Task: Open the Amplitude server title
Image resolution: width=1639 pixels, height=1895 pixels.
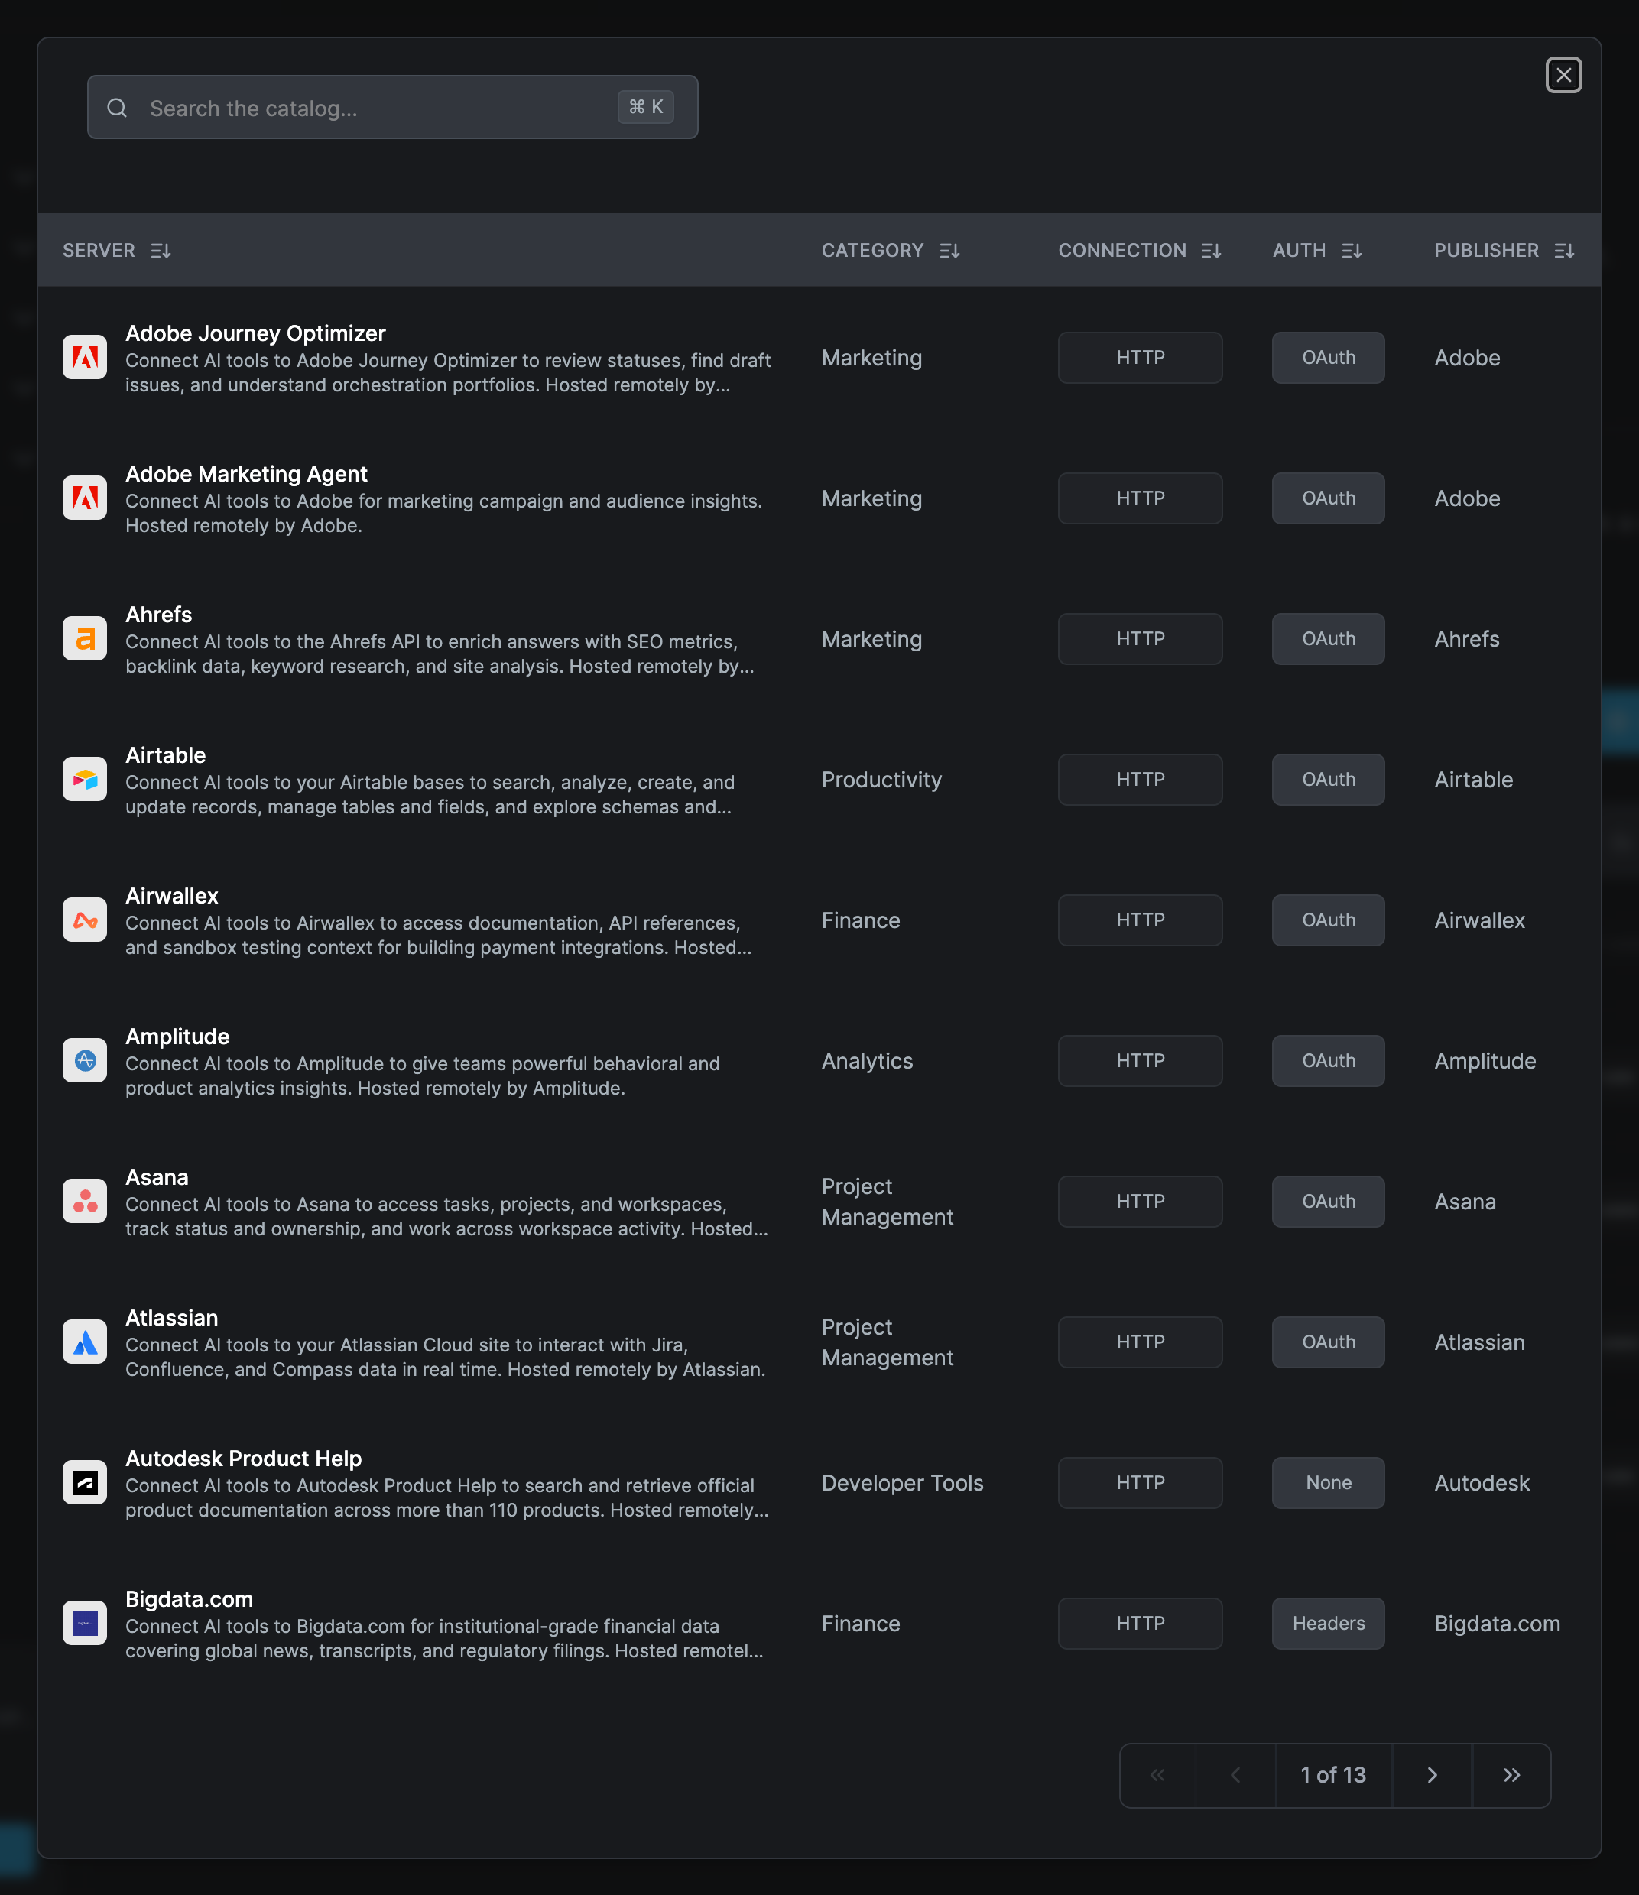Action: point(177,1037)
